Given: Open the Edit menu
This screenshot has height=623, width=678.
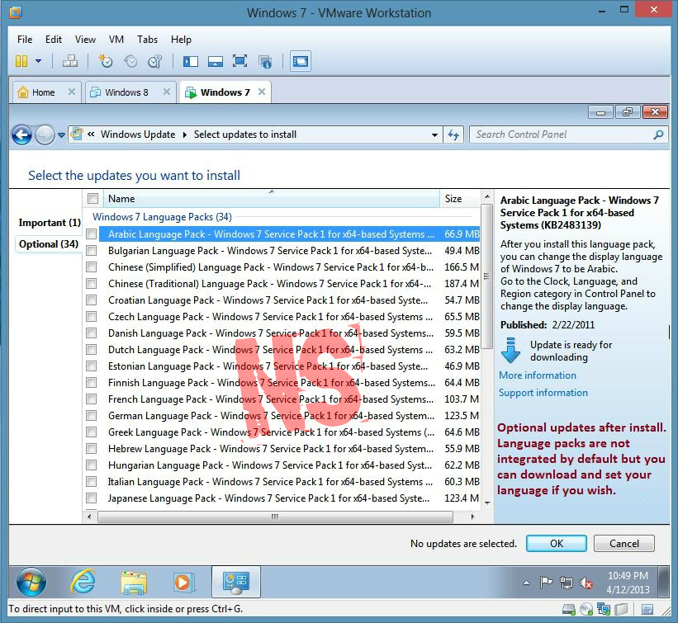Looking at the screenshot, I should coord(54,40).
